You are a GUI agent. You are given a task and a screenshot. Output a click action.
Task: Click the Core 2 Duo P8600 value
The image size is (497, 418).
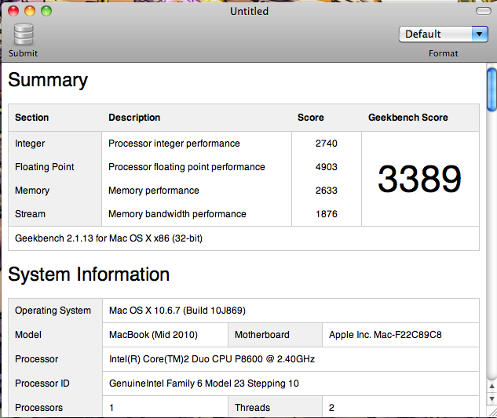coord(212,359)
